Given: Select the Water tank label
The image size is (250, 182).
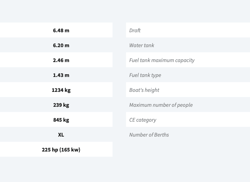Looking at the screenshot, I should (x=142, y=45).
